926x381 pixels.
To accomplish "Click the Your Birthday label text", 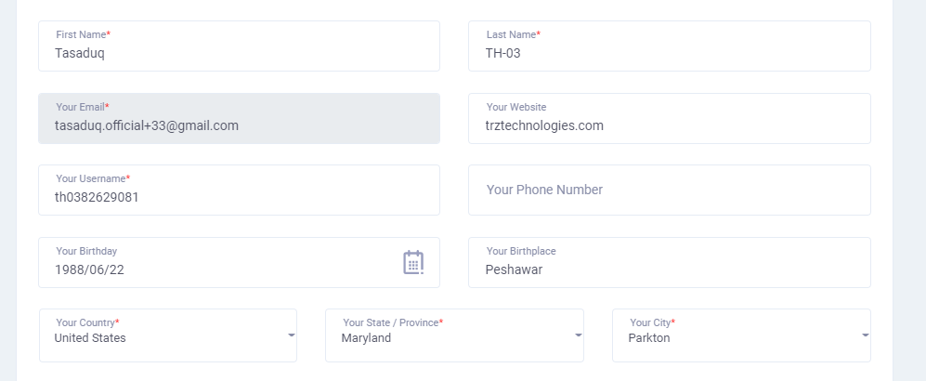I will point(86,251).
